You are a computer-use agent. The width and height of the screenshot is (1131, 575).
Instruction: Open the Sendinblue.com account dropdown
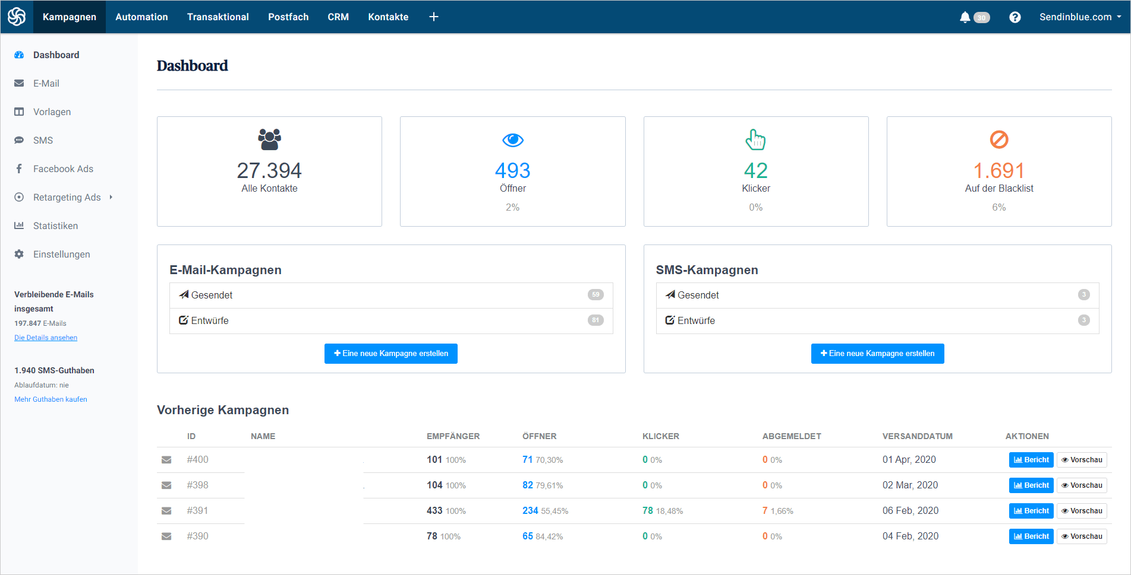(x=1080, y=17)
